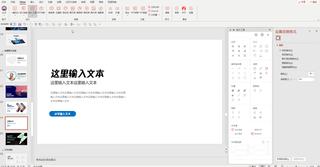Launch PPT诊断 diagnosis tool

click(41, 9)
